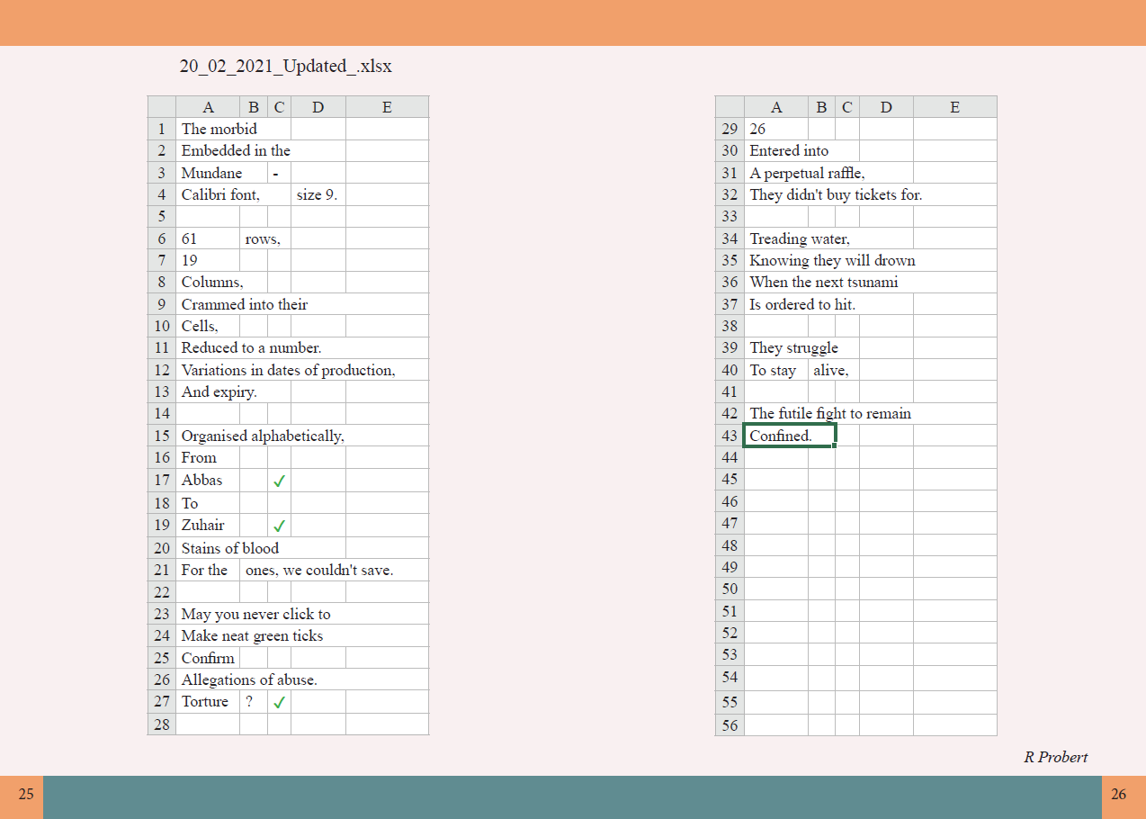Select the question mark cell beside "Torture"
The height and width of the screenshot is (819, 1146).
[253, 701]
